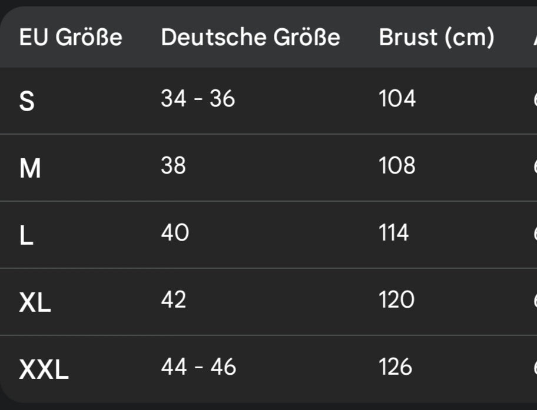Click chest measurement 104
The height and width of the screenshot is (410, 537).
coord(397,99)
